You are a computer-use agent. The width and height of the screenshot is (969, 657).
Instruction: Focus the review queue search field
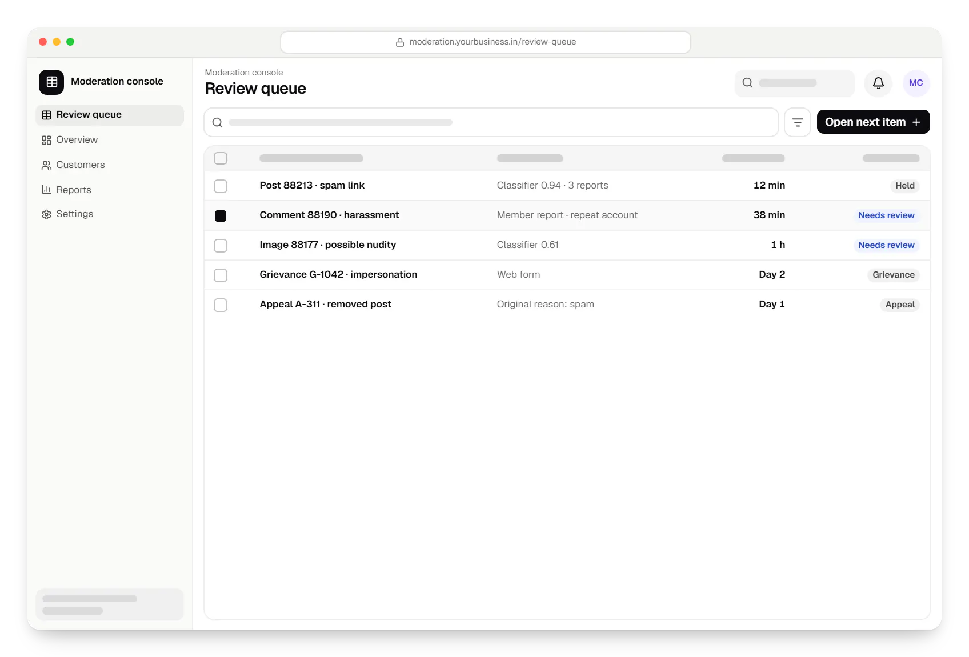(x=491, y=122)
